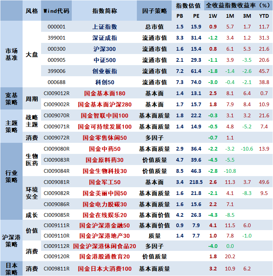This screenshot has height=276, width=273.
Task: Select Wind code 000905
Action: pyautogui.click(x=56, y=60)
